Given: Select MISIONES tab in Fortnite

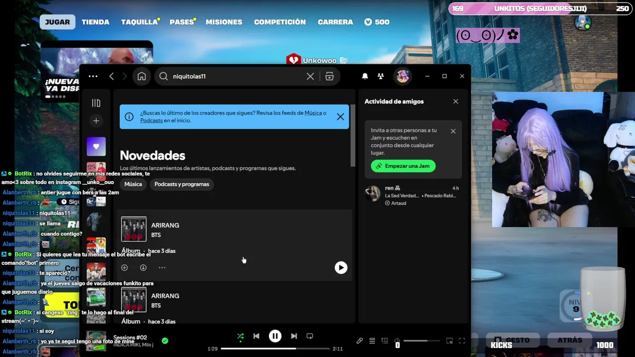Looking at the screenshot, I should 224,22.
